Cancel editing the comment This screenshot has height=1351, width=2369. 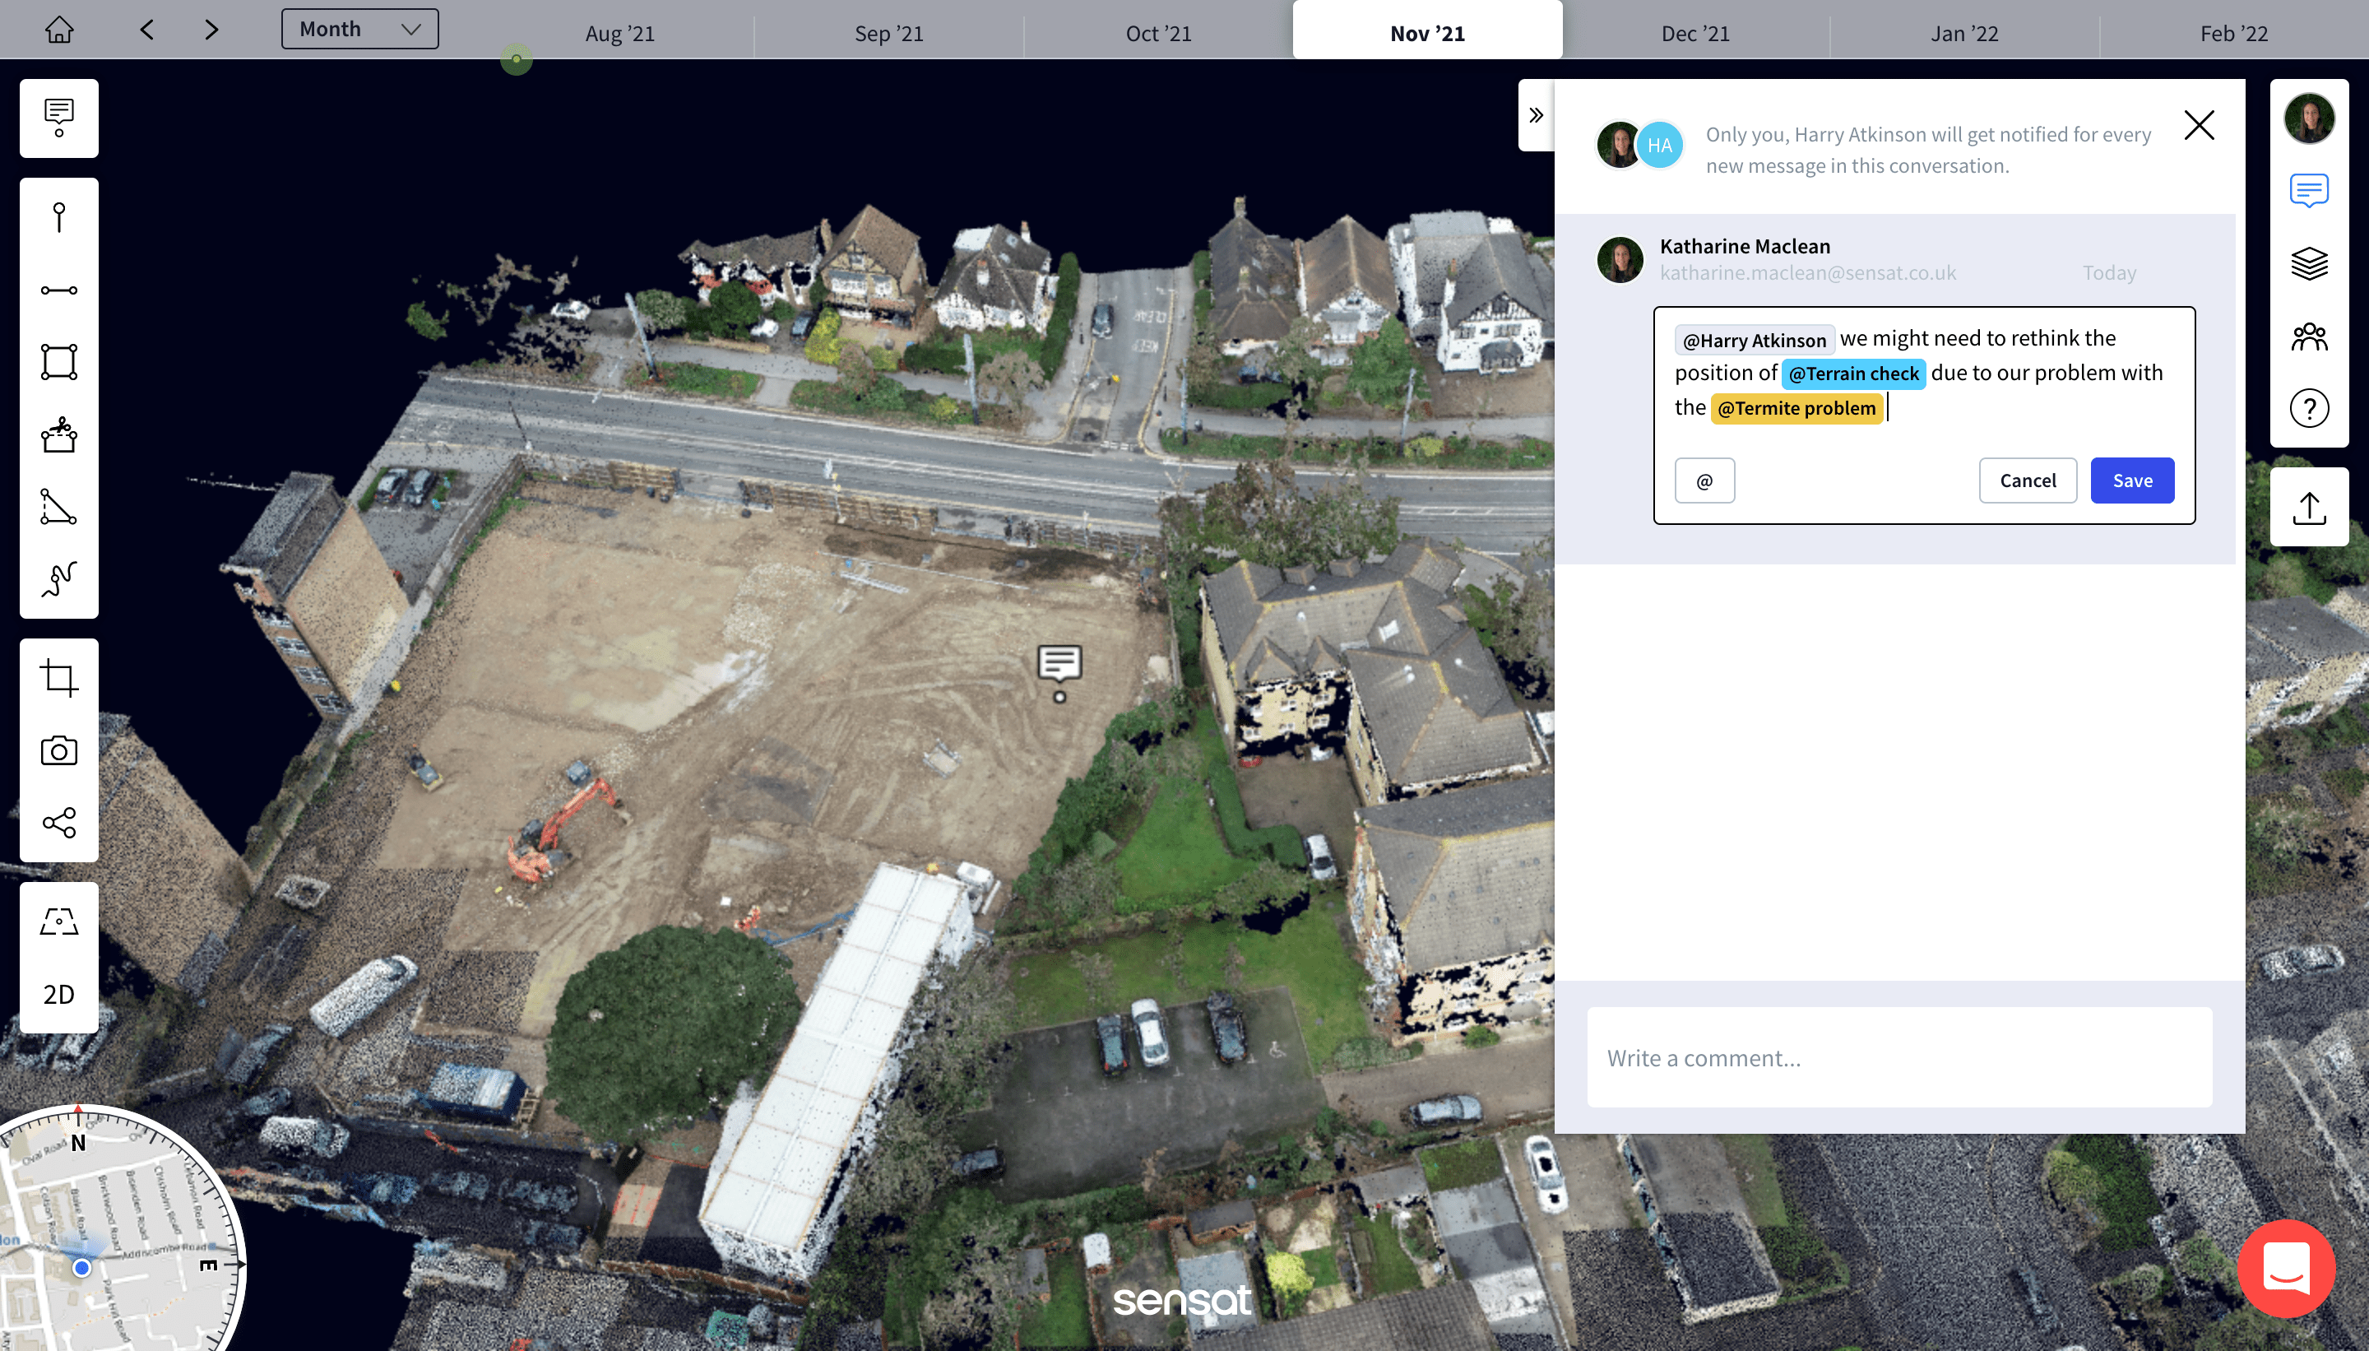[2027, 481]
